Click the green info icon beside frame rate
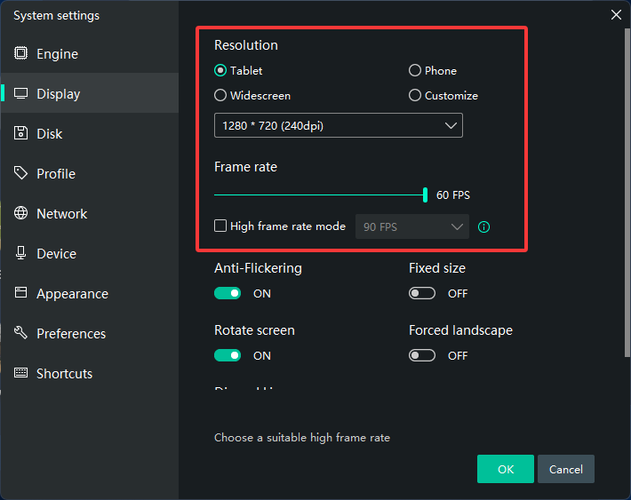Screen dimensions: 631x500 [484, 226]
